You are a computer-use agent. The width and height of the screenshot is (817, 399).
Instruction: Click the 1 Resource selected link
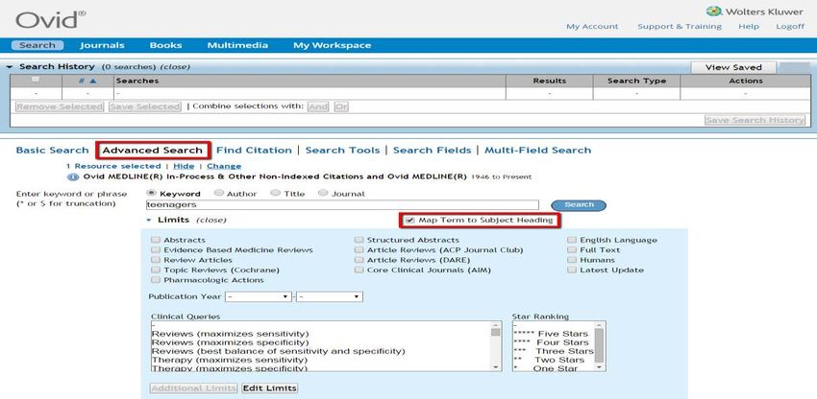(113, 166)
